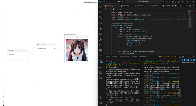Open VS Code Search view
The image size is (196, 106).
coord(101,12)
